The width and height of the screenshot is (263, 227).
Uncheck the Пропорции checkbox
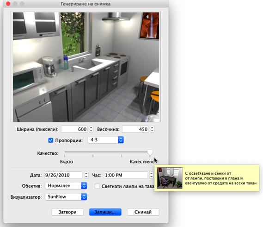[x=51, y=140]
